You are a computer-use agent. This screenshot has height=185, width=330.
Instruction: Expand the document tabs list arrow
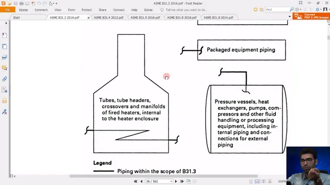pyautogui.click(x=290, y=16)
